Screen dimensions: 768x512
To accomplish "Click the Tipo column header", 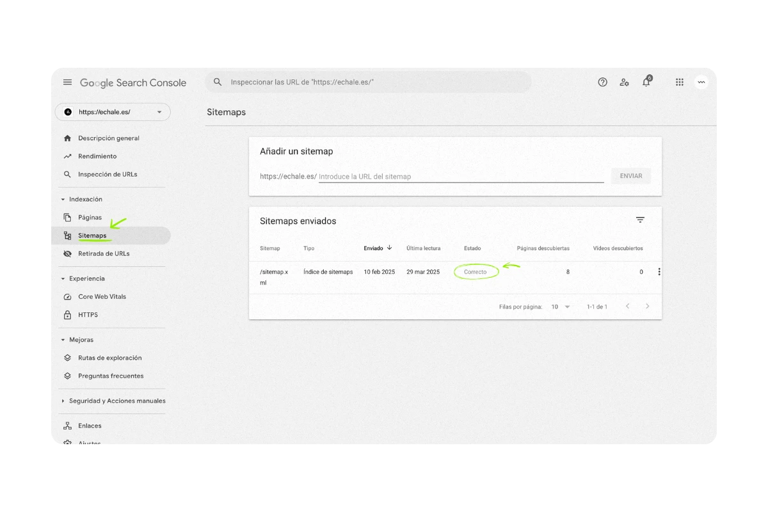I will (309, 248).
